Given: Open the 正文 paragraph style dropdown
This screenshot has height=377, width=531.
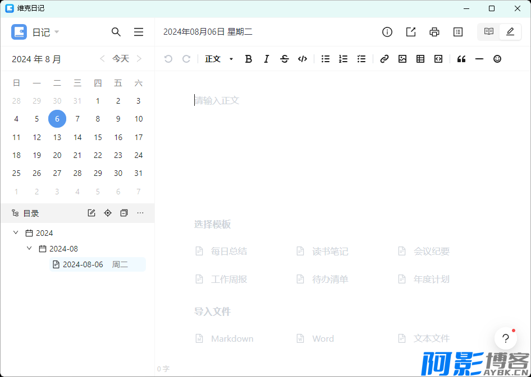Looking at the screenshot, I should coord(219,59).
